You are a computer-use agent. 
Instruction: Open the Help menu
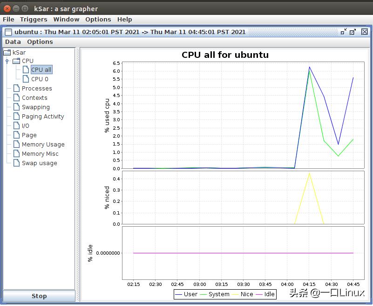click(124, 19)
